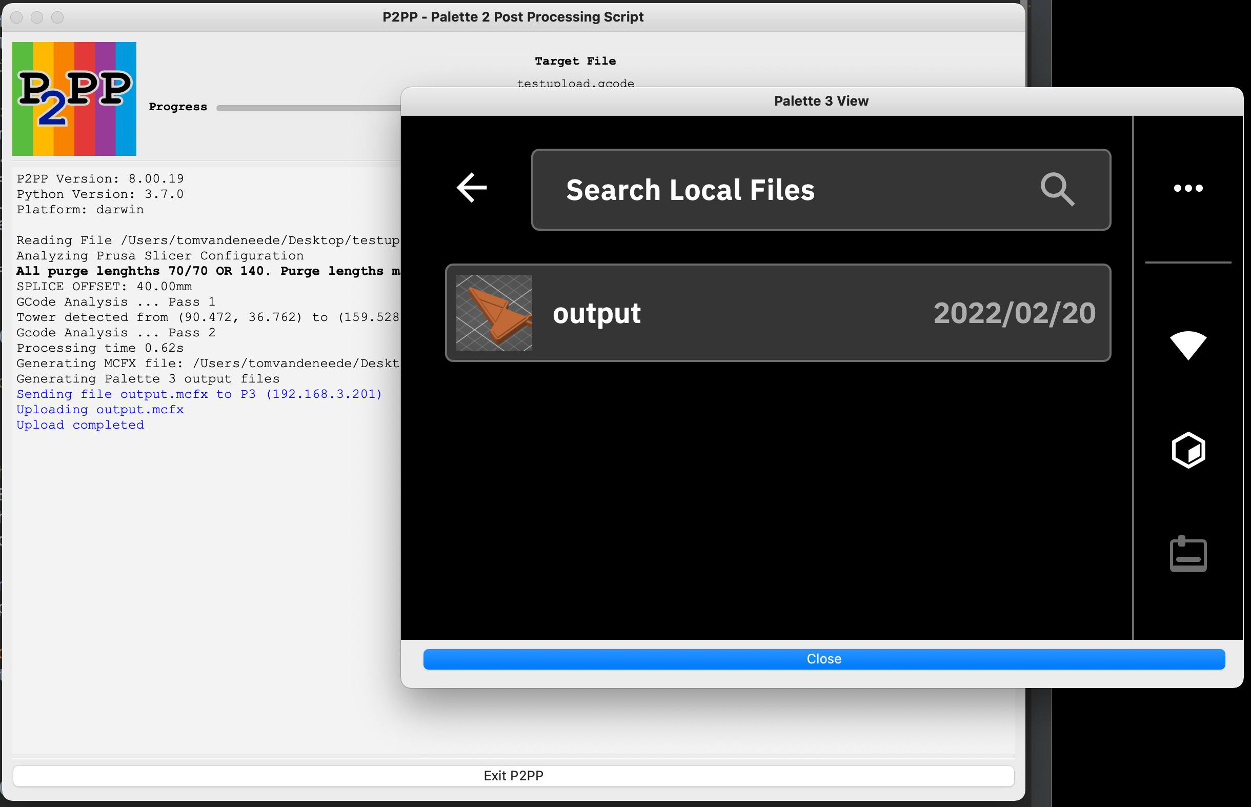Click the Target File heading
The height and width of the screenshot is (807, 1251).
[x=575, y=60]
